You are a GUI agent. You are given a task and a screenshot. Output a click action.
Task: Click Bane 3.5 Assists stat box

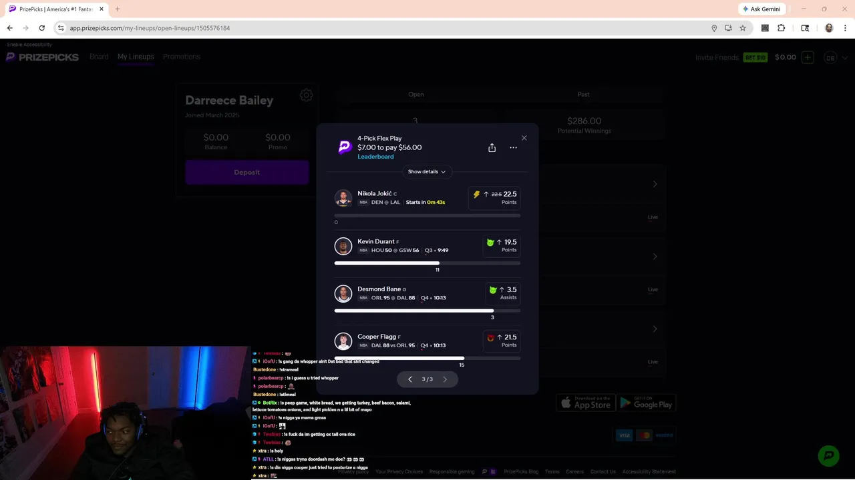(503, 293)
